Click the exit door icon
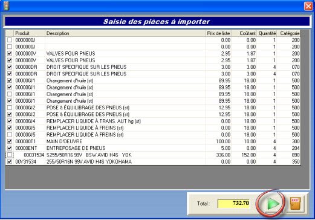The width and height of the screenshot is (315, 220). click(296, 204)
